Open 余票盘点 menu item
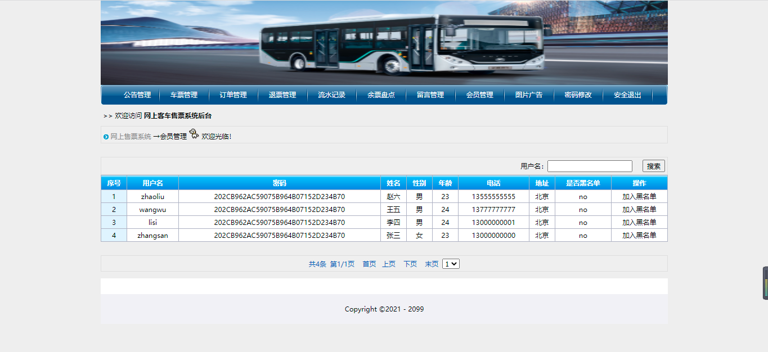The height and width of the screenshot is (352, 768). coord(381,95)
